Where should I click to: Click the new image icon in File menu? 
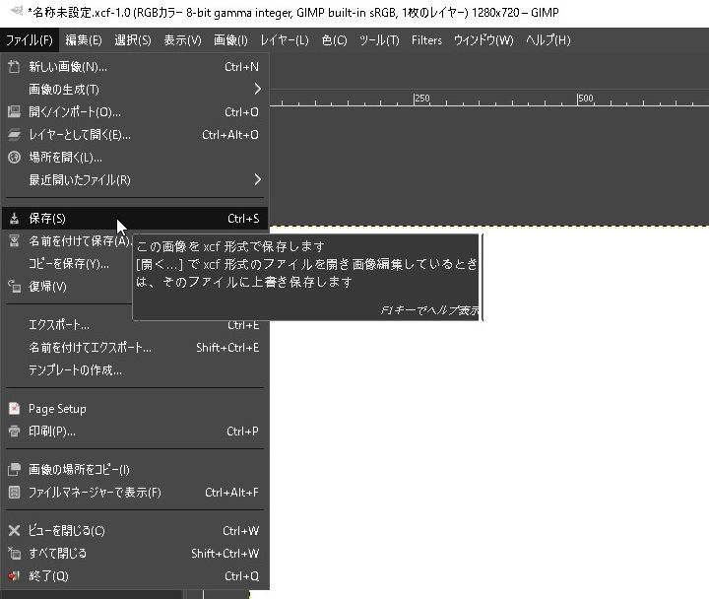(14, 67)
